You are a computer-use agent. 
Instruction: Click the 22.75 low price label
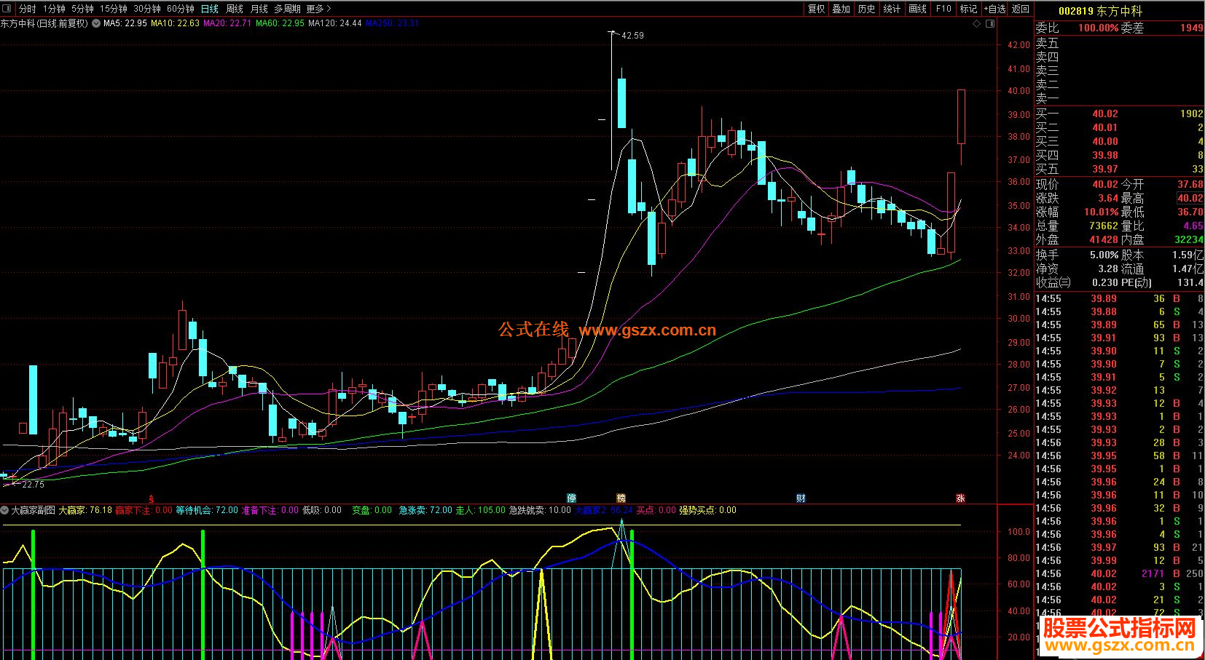click(33, 484)
